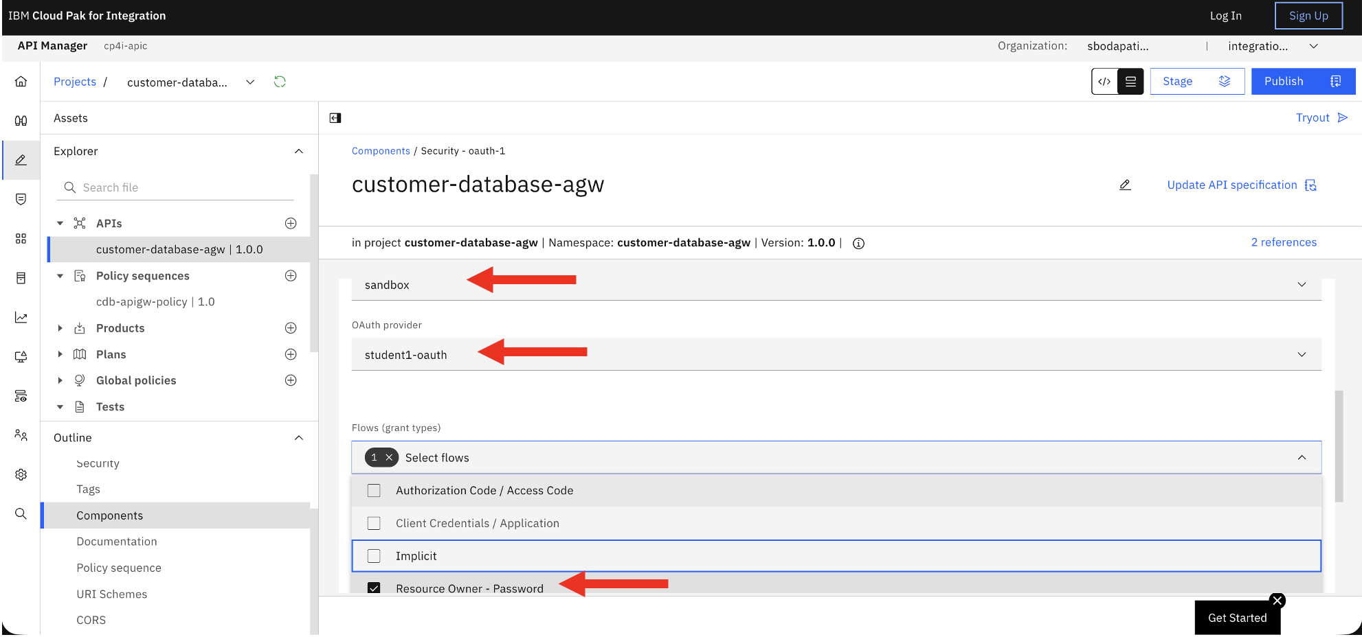Viewport: 1362px width, 637px height.
Task: Click the Components breadcrumb link
Action: pyautogui.click(x=381, y=151)
